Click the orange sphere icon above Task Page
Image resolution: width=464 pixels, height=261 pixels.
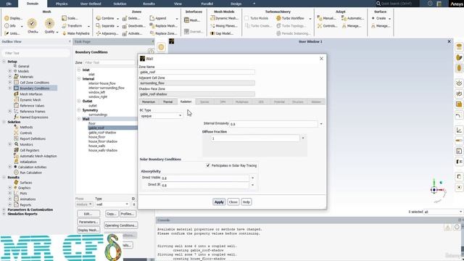point(161,47)
